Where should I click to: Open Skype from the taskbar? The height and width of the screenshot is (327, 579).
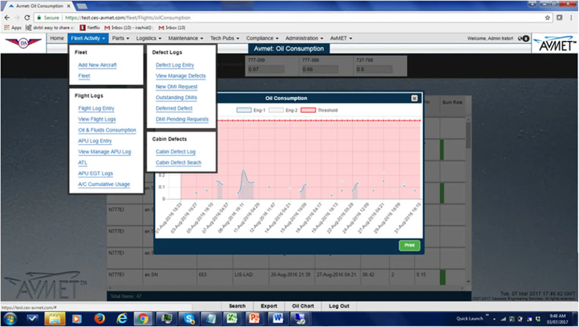tap(189, 319)
